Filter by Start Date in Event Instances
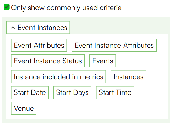 (x=30, y=92)
